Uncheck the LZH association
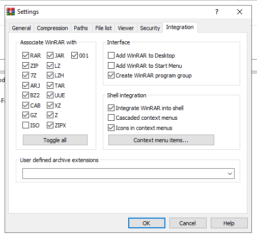Viewport: 257px width, 238px height. (50, 75)
